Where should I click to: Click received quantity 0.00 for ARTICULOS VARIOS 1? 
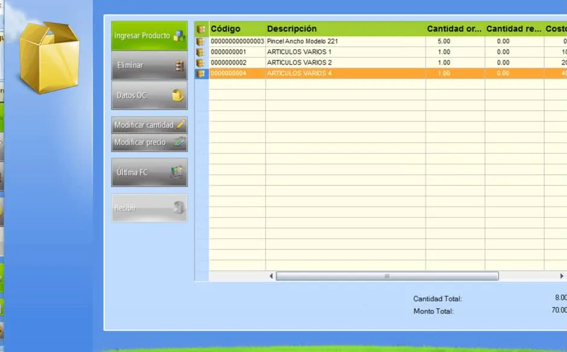[503, 52]
